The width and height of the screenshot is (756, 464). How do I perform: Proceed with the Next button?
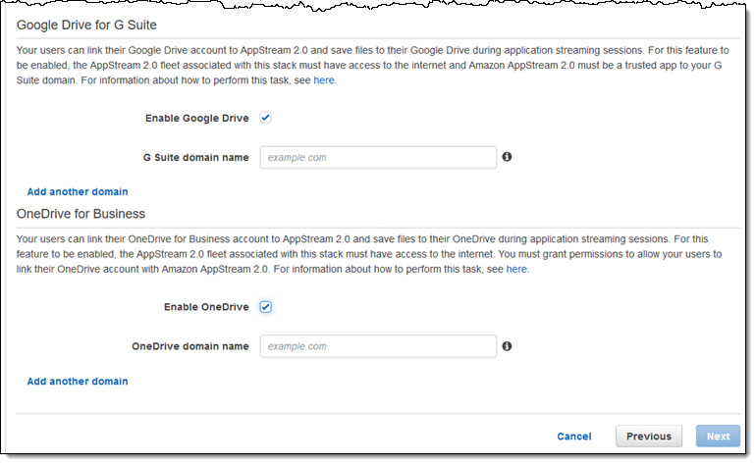click(x=718, y=437)
